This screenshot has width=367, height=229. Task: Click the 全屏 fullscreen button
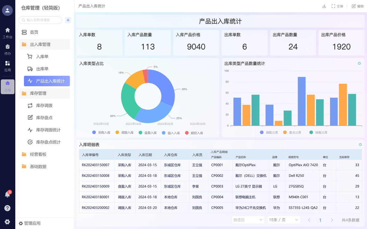(337, 6)
